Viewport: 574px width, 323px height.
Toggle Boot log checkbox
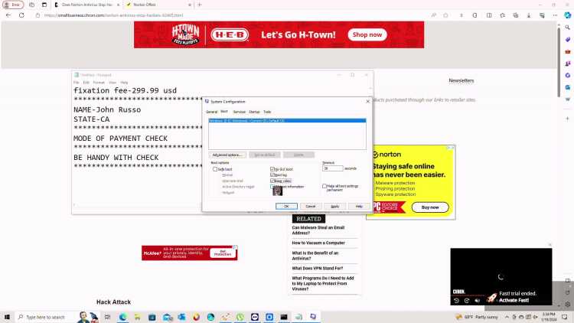tap(272, 175)
